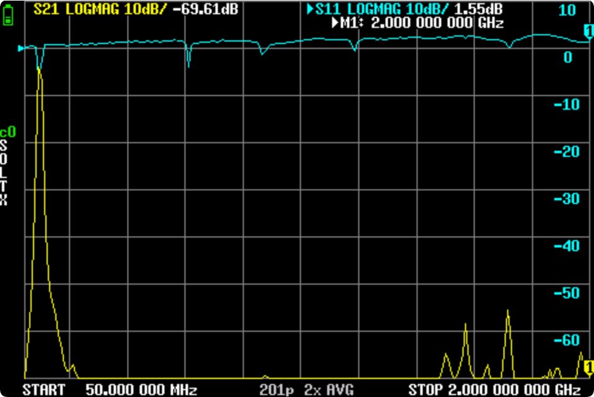Screen dimensions: 594x397
Task: Tap the 50.000 000 MHz start frequency value
Action: (x=140, y=390)
